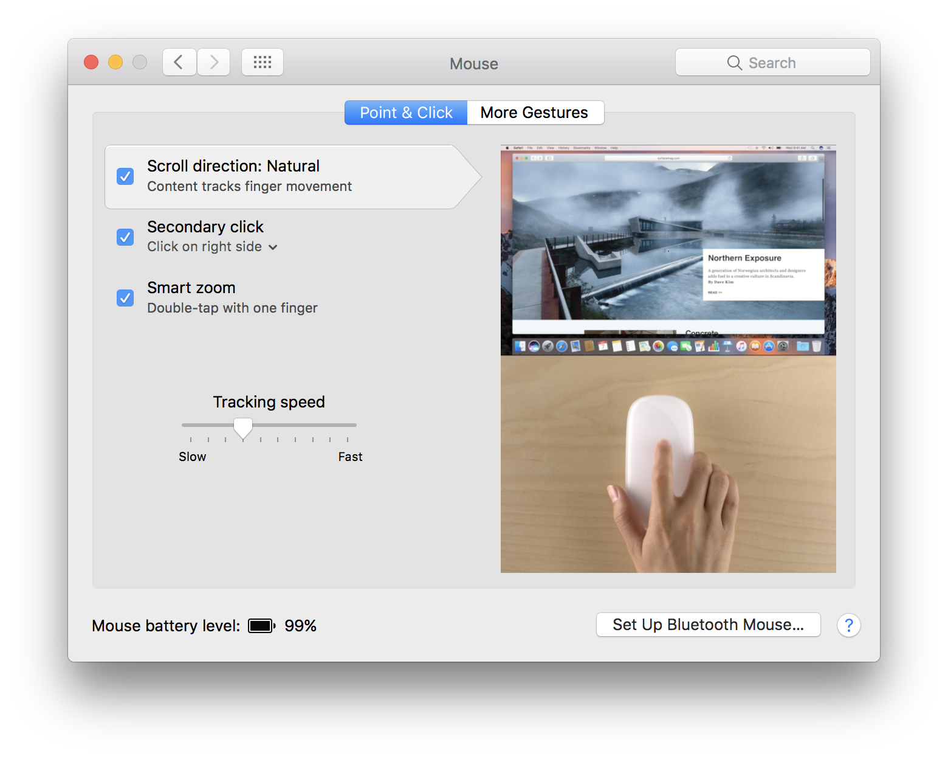Click the Tracking speed slider knob
This screenshot has width=948, height=759.
coord(243,428)
